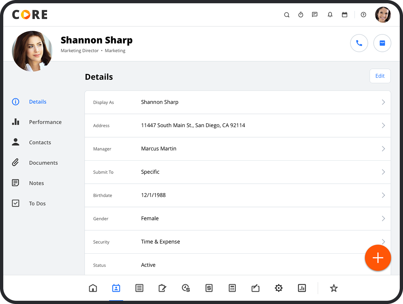The width and height of the screenshot is (403, 304).
Task: Open the folder edit icon in bottom bar
Action: click(x=255, y=288)
